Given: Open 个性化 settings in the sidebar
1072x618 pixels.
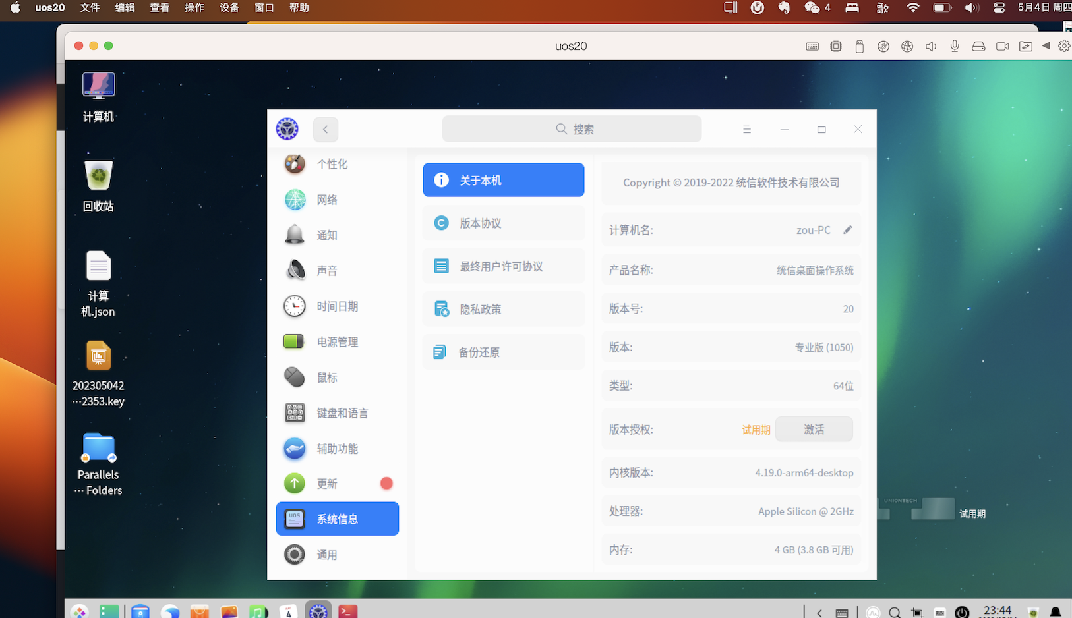Looking at the screenshot, I should pyautogui.click(x=338, y=164).
